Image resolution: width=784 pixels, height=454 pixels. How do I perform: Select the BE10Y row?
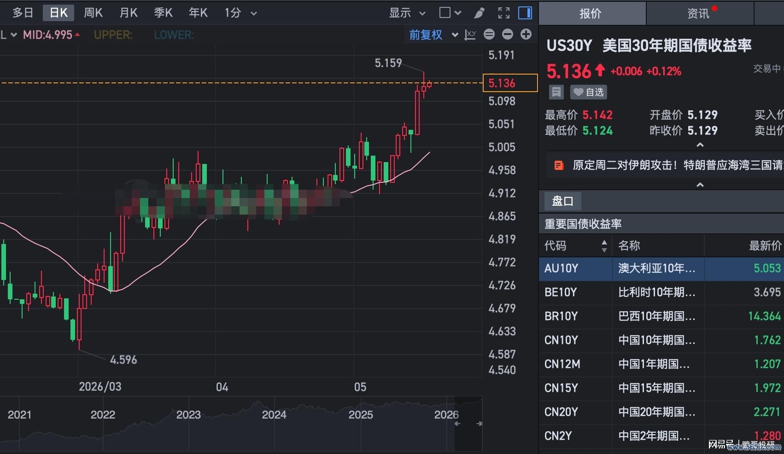[661, 292]
